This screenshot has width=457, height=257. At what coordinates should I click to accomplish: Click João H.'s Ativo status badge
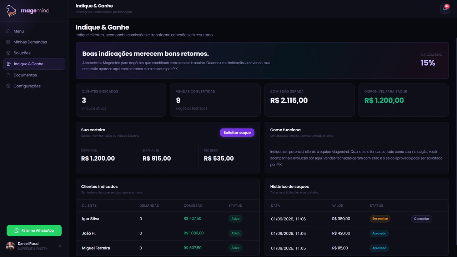coord(235,233)
